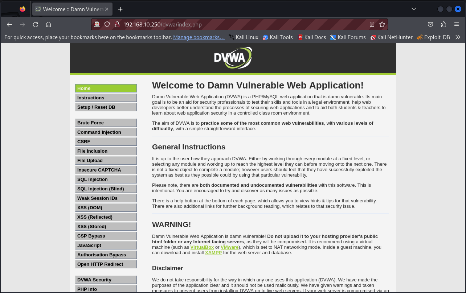The height and width of the screenshot is (293, 466).
Task: Open Kali Tools bookmark
Action: coord(278,37)
